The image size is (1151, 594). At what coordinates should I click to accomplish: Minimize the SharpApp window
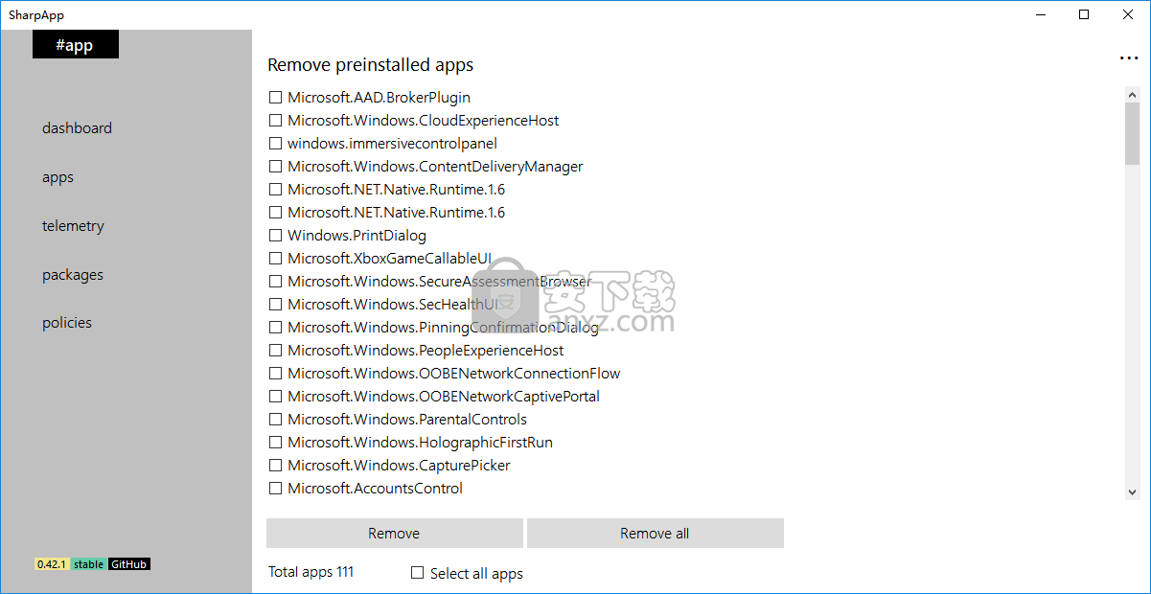[1040, 14]
